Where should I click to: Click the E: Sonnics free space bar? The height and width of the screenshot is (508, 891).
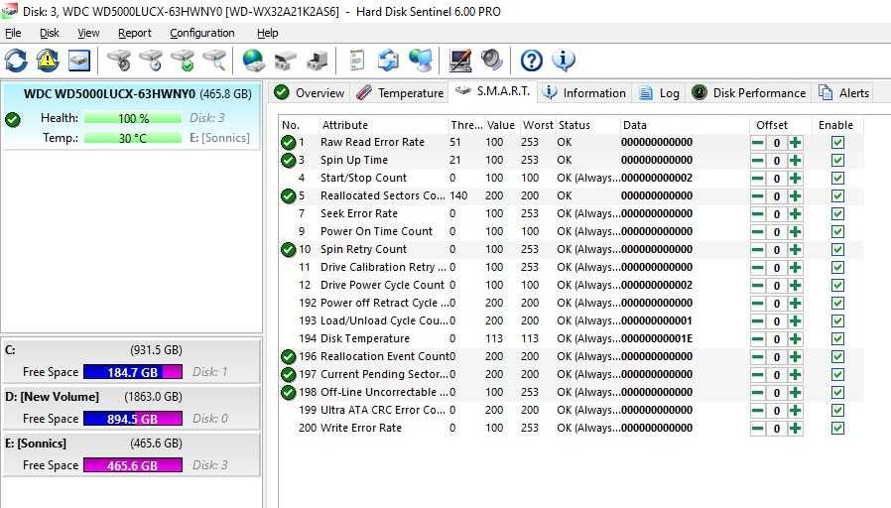132,465
